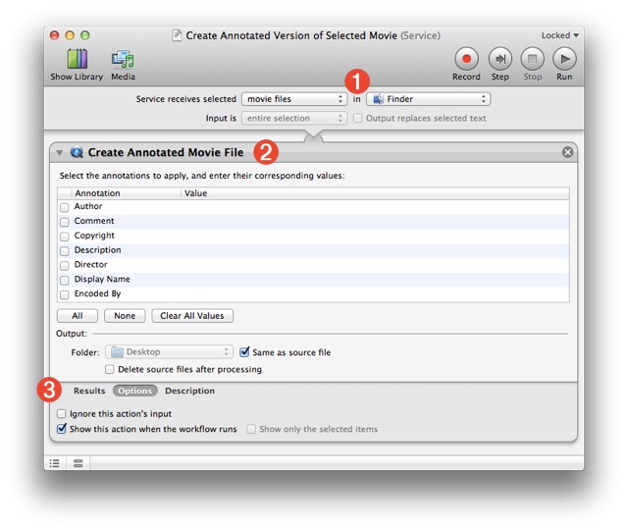This screenshot has height=531, width=628.
Task: Show the log list view icon
Action: [55, 462]
